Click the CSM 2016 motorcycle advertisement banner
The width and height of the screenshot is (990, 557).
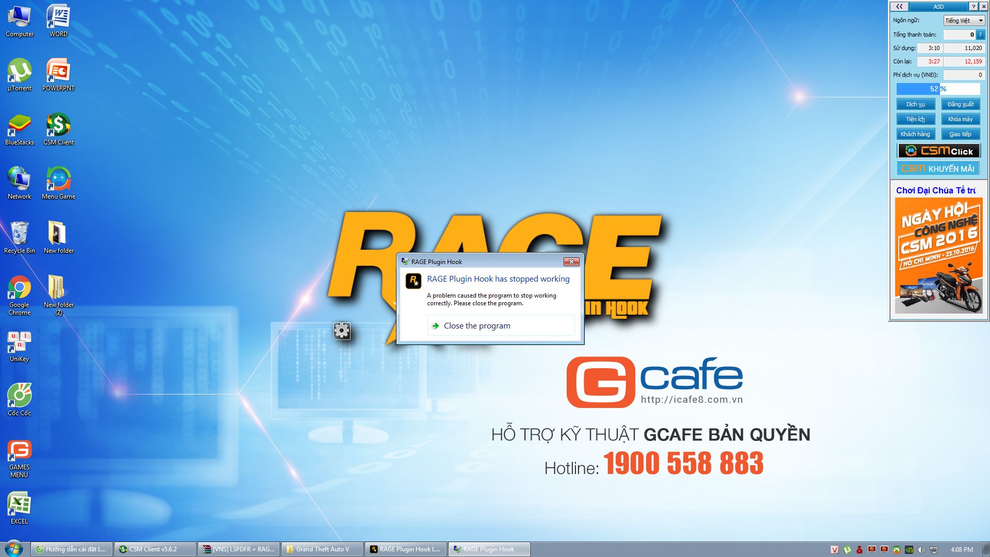(x=938, y=255)
